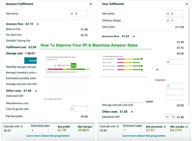192x141 pixels.
Task: Click the January month button
Action: (x=31, y=61)
